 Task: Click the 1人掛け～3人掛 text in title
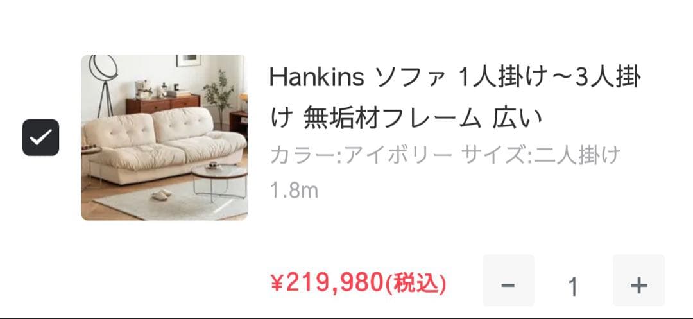point(550,77)
